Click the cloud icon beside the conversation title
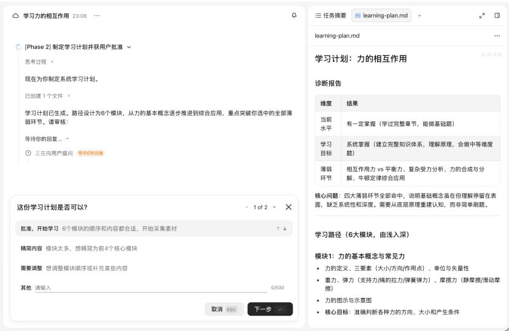 tap(15, 15)
